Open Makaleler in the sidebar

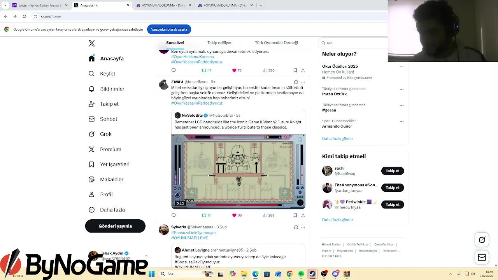pyautogui.click(x=105, y=179)
